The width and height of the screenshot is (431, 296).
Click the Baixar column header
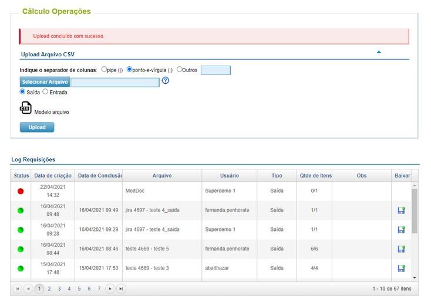[x=402, y=176]
